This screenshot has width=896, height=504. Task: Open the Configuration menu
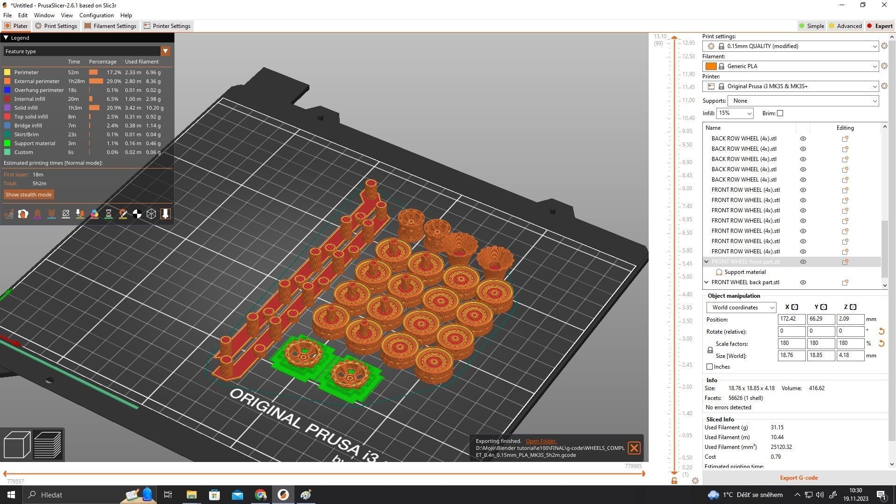pyautogui.click(x=96, y=15)
